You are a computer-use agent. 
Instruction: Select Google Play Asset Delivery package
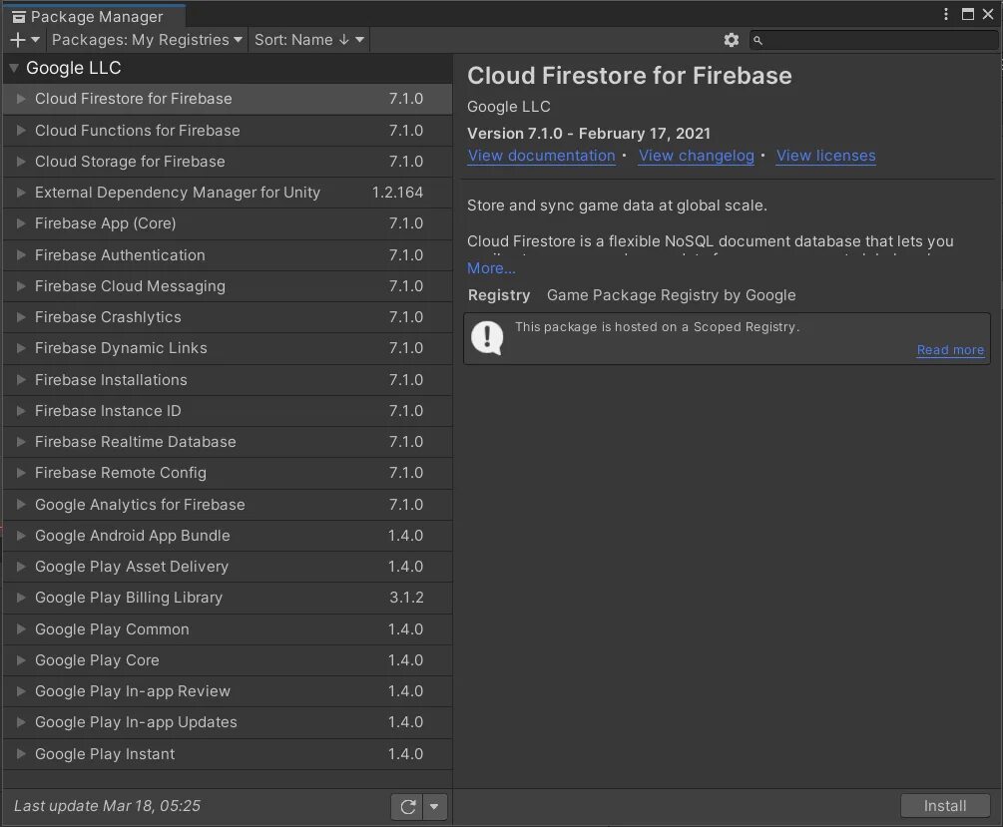click(228, 567)
